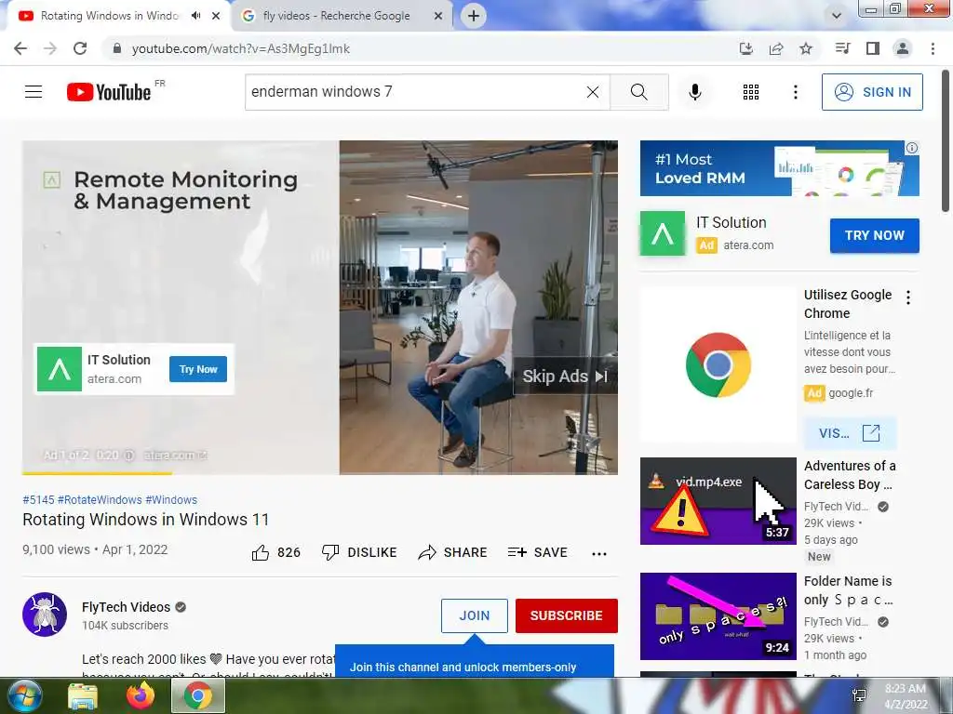This screenshot has height=714, width=953.
Task: Click the SHARE button under the video
Action: pyautogui.click(x=453, y=552)
